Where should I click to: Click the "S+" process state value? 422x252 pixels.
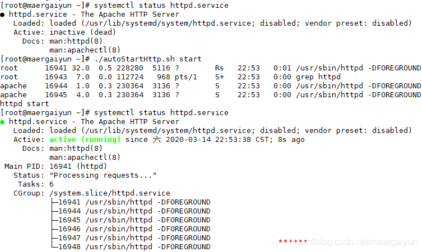[x=219, y=77]
